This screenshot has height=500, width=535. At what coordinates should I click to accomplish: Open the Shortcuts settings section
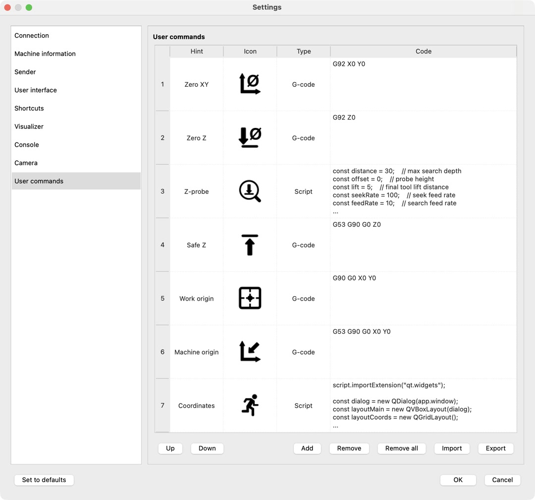click(29, 108)
